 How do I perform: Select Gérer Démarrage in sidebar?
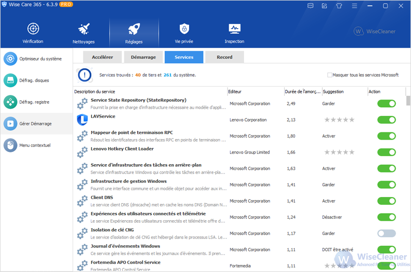click(36, 124)
